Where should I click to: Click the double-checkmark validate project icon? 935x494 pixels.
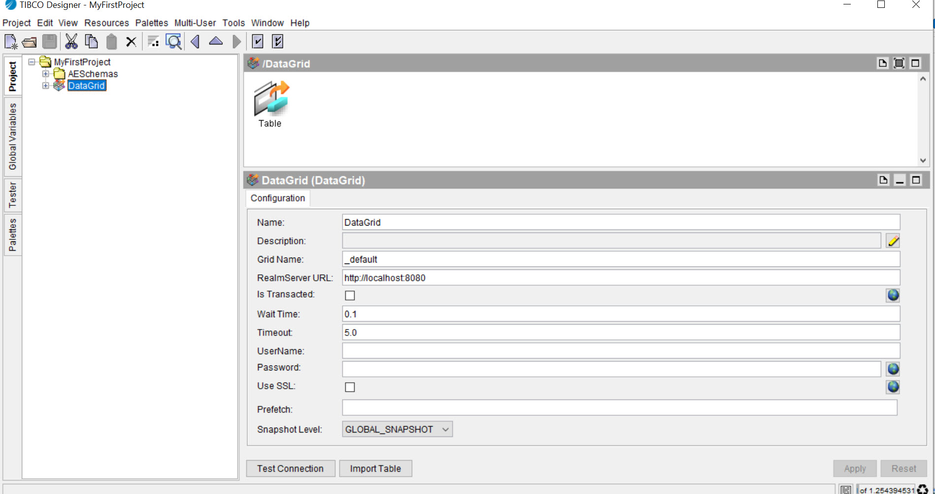click(278, 42)
